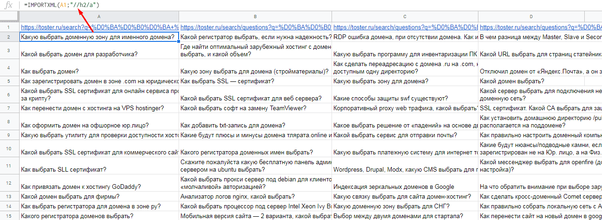Viewport: 602px width, 220px height.
Task: Select cell starting 'Какую связку выбрать для сайта'
Action: [405, 197]
